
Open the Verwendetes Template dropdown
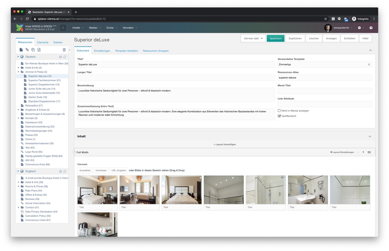coord(325,64)
